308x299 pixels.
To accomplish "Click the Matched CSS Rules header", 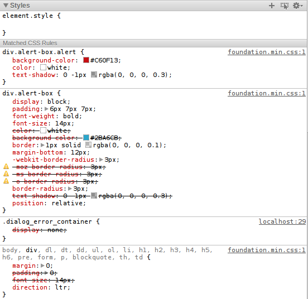I will [153, 43].
